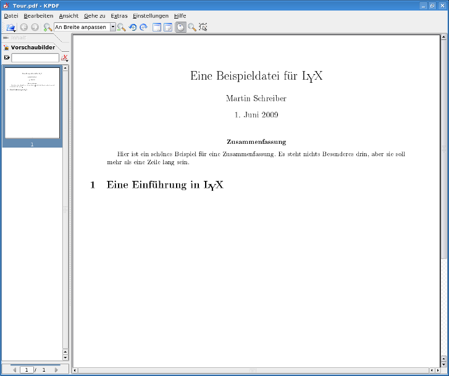Image resolution: width=449 pixels, height=376 pixels.
Task: Fit page to width icon
Action: point(157,27)
